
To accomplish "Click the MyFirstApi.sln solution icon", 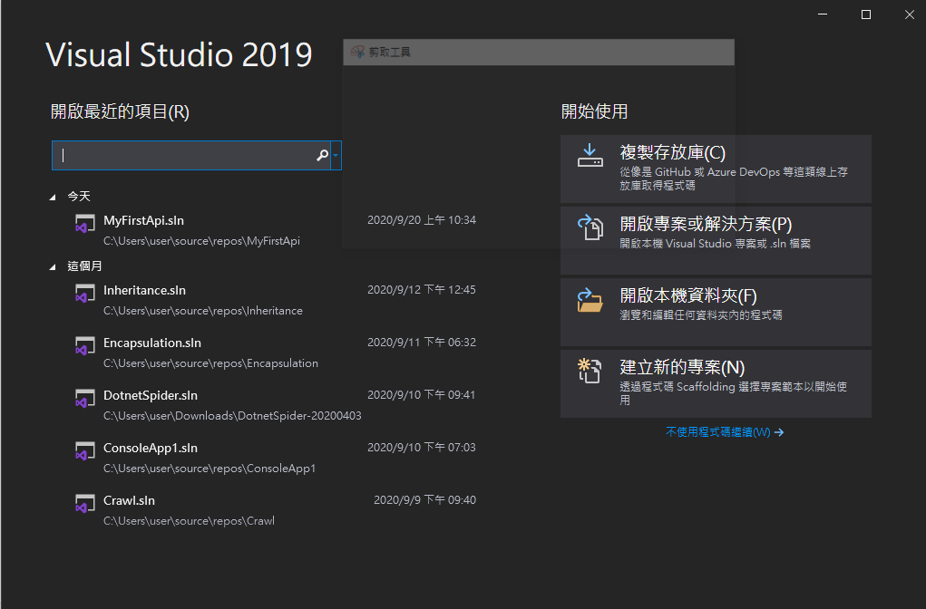I will click(85, 224).
